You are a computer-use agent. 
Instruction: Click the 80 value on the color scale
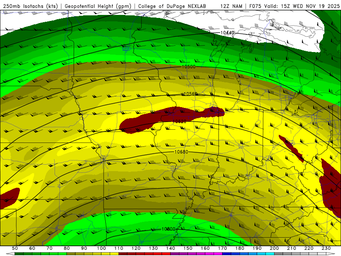(x=67, y=248)
